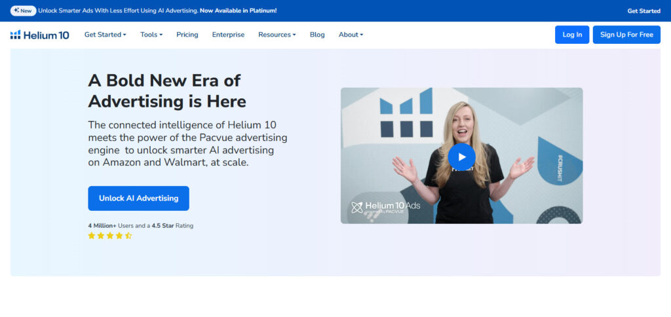Open the Get Started dropdown menu
Viewport: 671px width, 317px height.
(105, 35)
